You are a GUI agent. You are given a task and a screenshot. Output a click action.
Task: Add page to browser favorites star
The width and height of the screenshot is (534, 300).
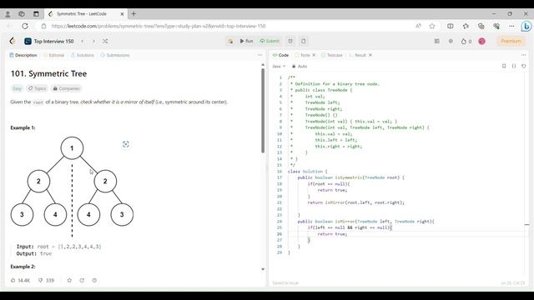[432, 26]
